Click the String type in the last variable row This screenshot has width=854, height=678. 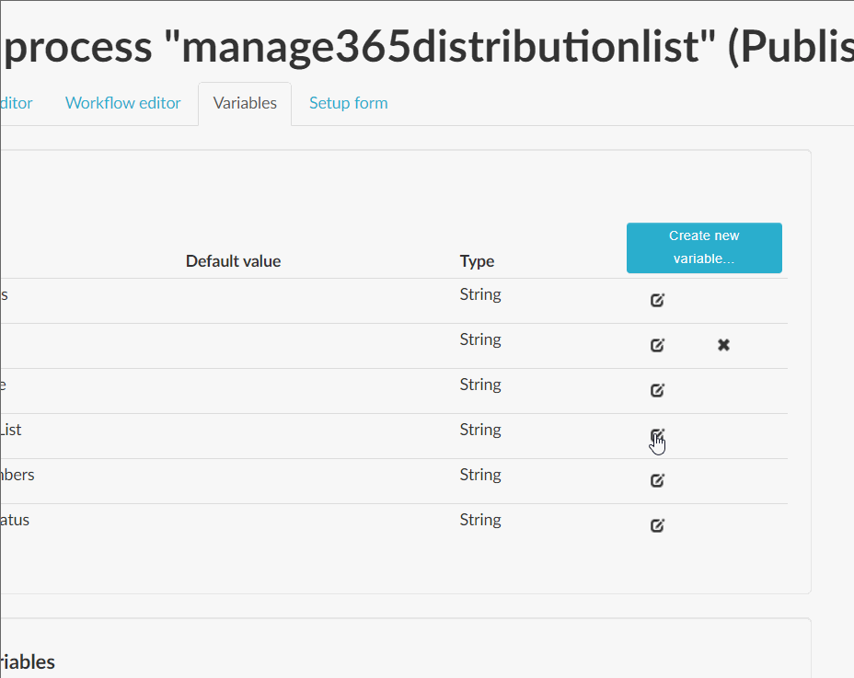479,519
